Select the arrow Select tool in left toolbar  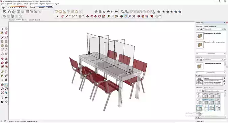(2, 29)
